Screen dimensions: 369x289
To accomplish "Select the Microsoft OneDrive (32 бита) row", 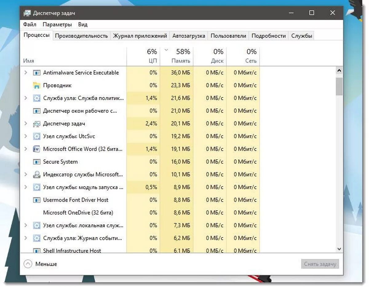I will 140,213.
